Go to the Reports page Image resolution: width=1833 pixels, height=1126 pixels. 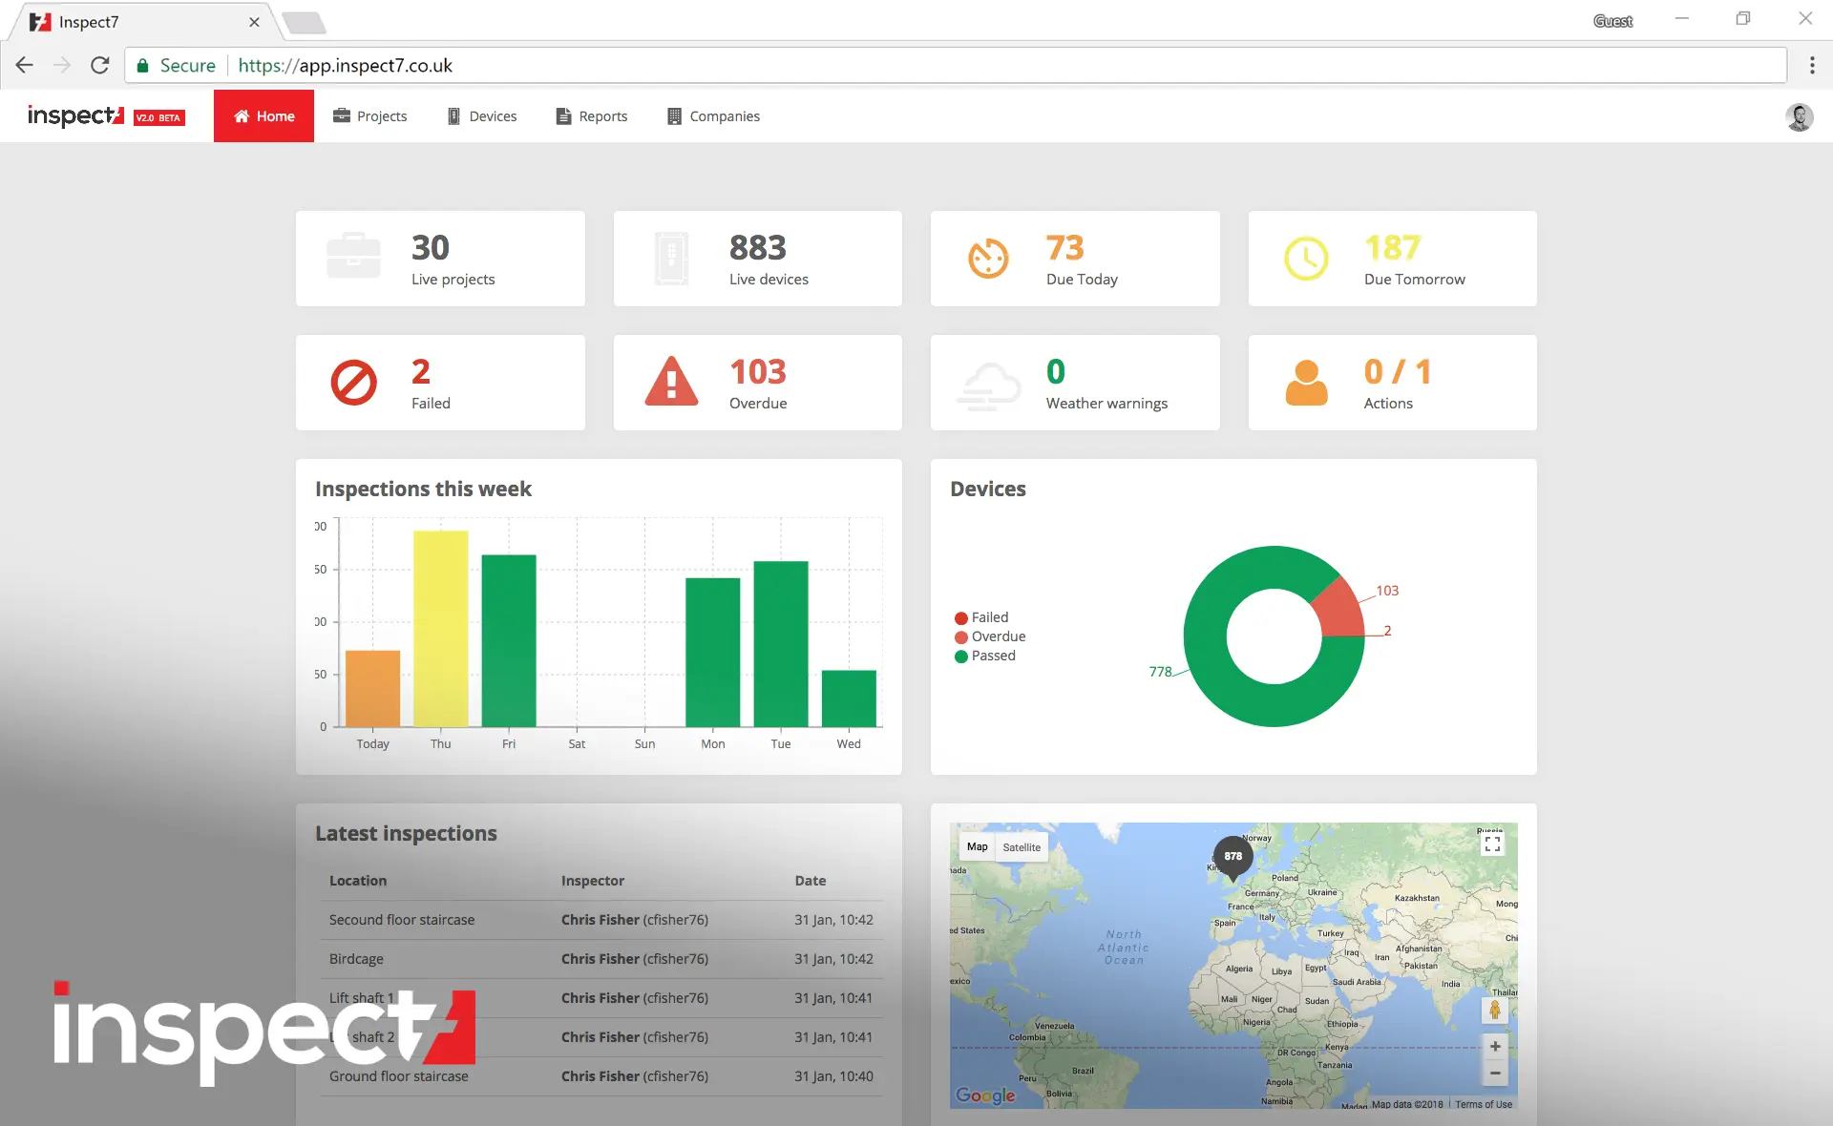tap(592, 116)
